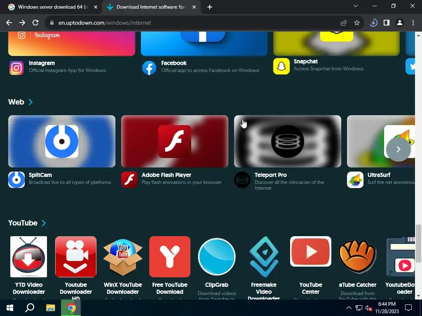The height and width of the screenshot is (316, 422).
Task: Click the address bar URL
Action: click(105, 23)
